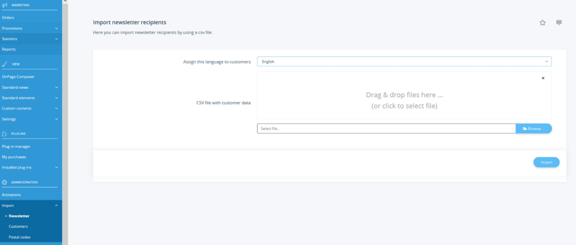
Task: Open Reports in the sidebar
Action: (9, 49)
